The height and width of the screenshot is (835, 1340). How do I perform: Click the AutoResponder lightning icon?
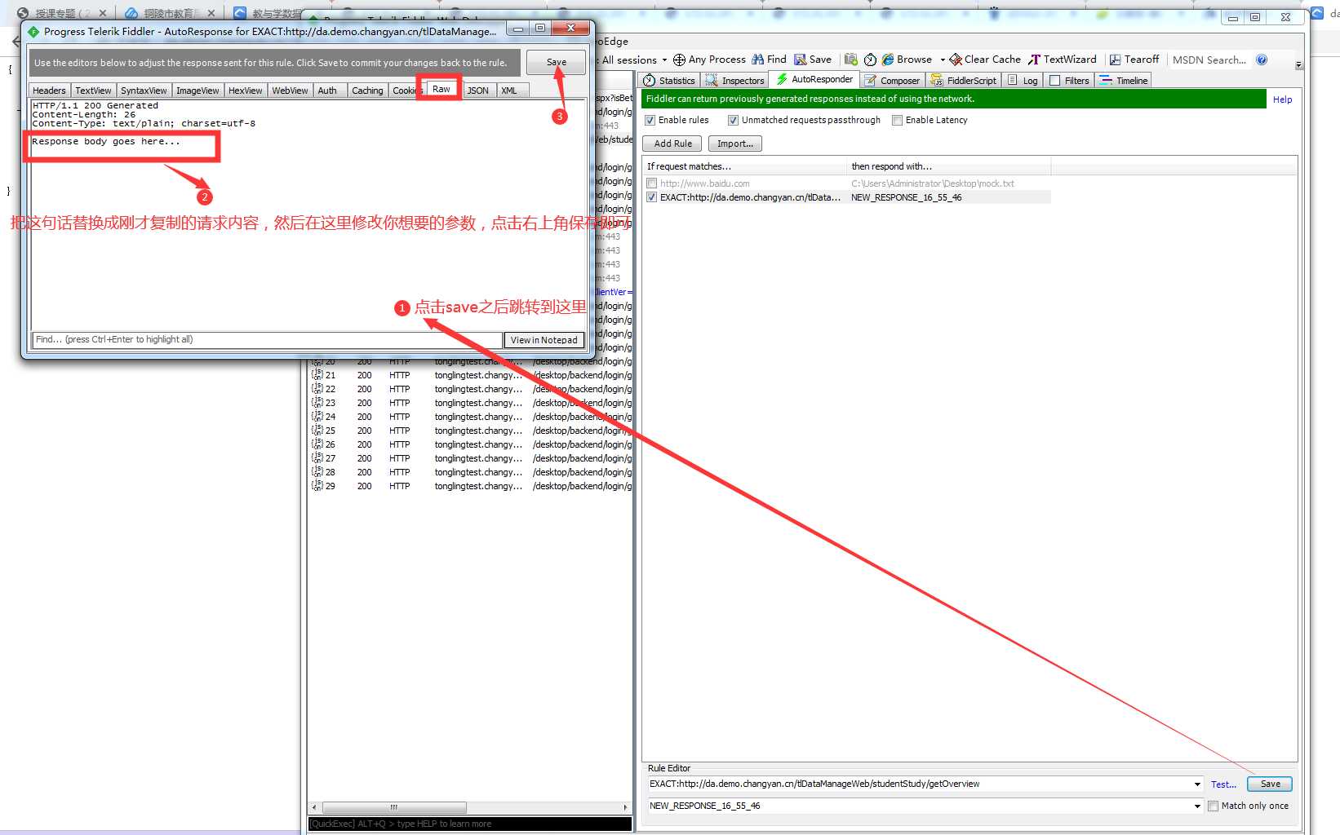[x=782, y=79]
